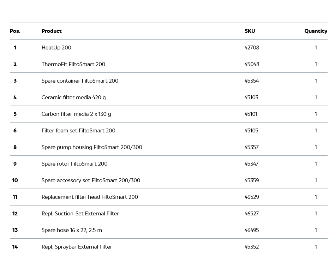335x280 pixels.
Task: Select SKU number 42708
Action: (x=252, y=48)
